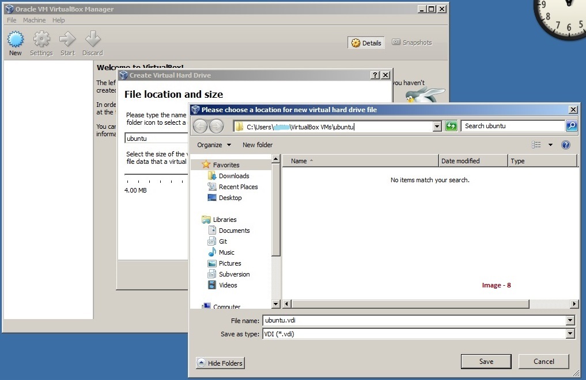Click the Pictures library icon

coord(212,263)
